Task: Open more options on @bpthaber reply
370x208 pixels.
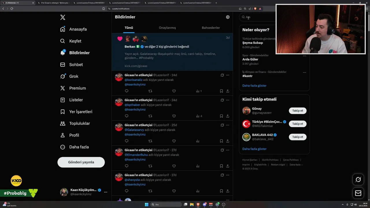Action: click(228, 100)
